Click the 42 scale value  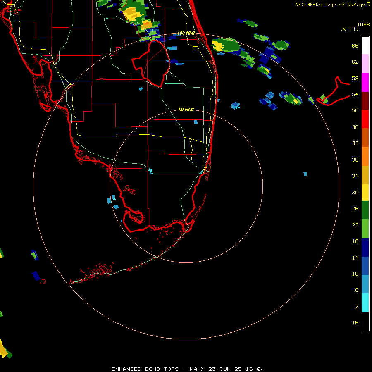coord(355,143)
